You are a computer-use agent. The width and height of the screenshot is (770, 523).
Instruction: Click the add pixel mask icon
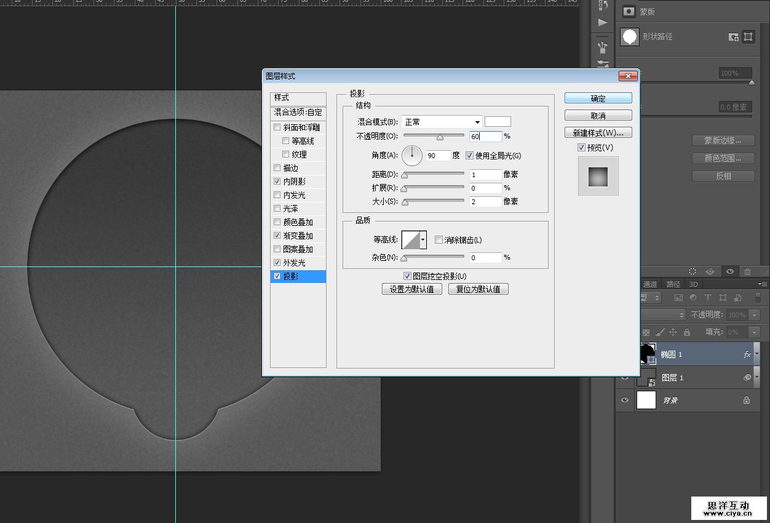click(734, 37)
